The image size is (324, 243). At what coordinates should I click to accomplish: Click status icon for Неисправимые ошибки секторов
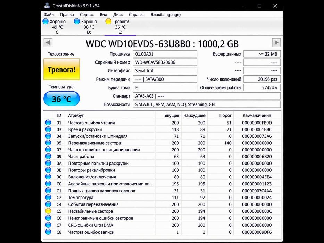[48, 218]
